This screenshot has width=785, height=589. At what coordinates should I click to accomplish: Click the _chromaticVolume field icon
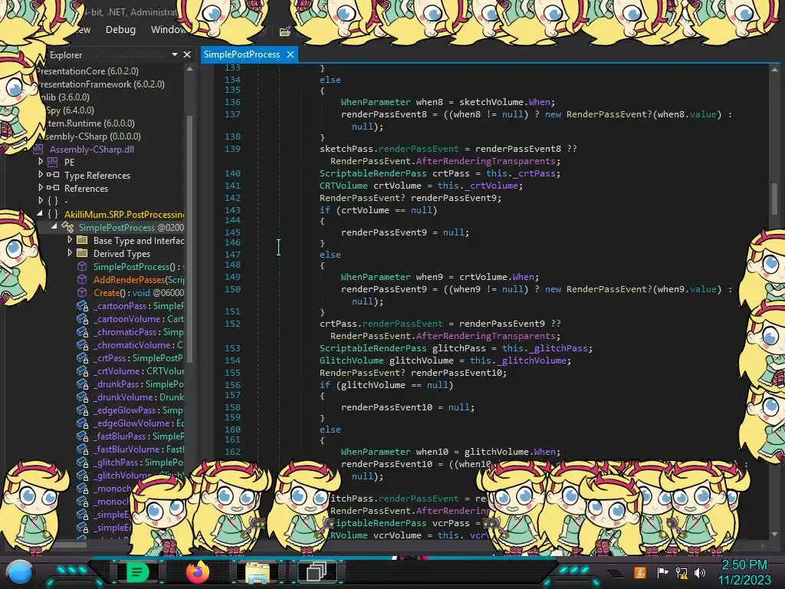click(x=82, y=344)
